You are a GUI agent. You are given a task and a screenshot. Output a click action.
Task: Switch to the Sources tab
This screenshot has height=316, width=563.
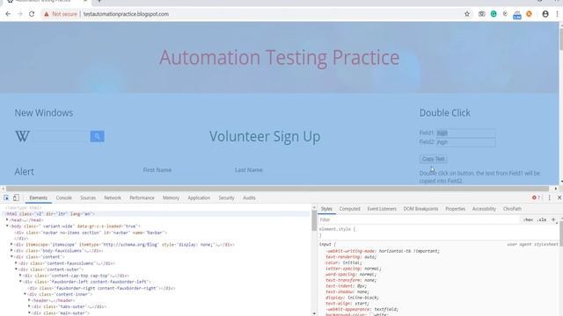point(88,197)
